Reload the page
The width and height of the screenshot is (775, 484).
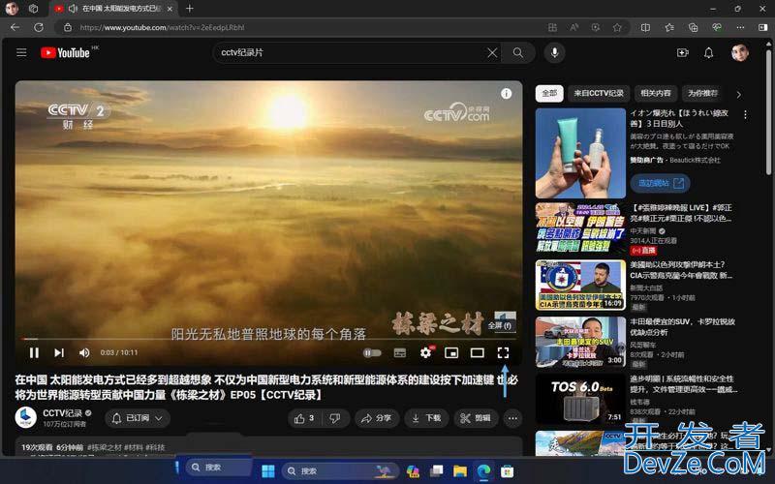pos(39,27)
